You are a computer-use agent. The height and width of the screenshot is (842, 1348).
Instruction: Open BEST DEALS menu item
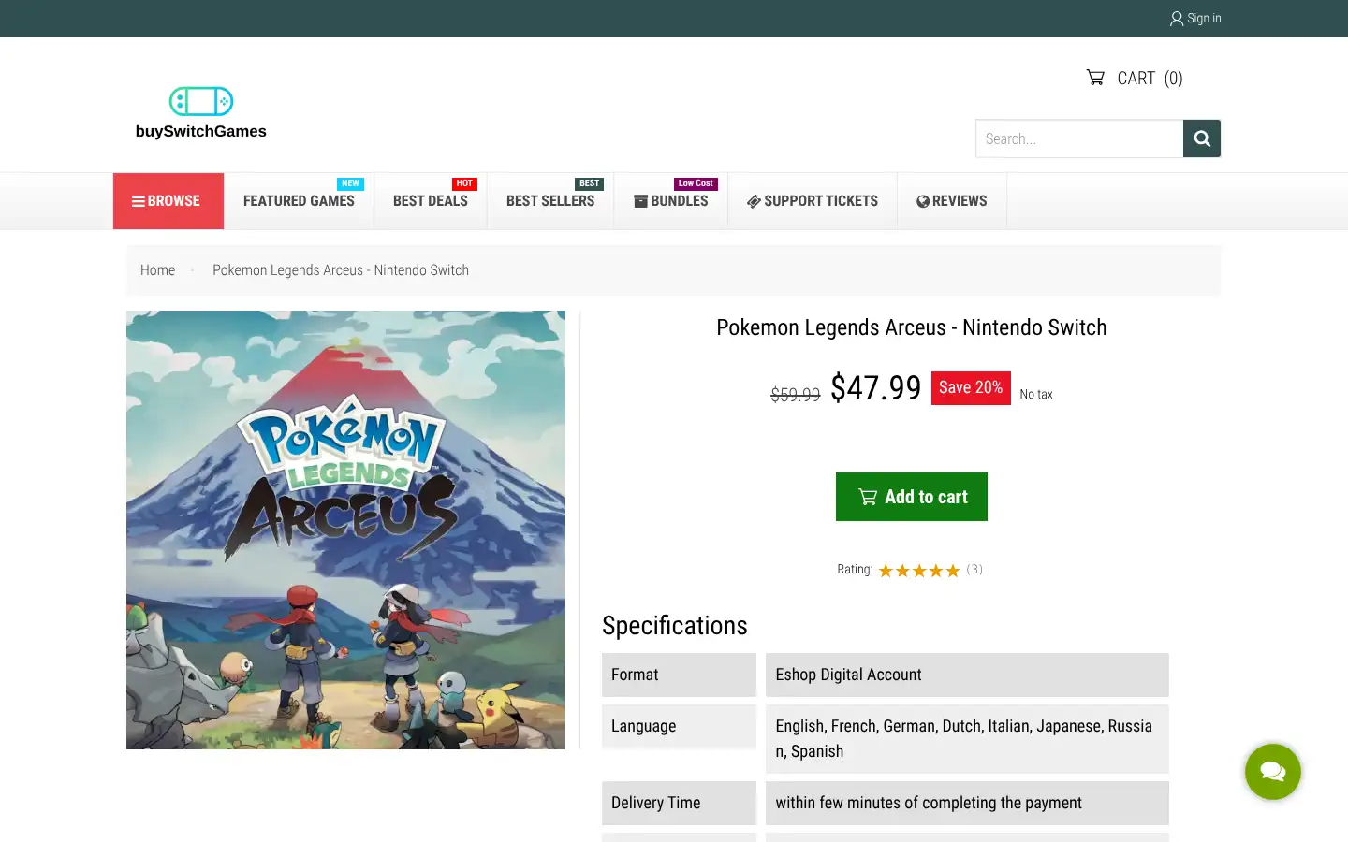[431, 201]
